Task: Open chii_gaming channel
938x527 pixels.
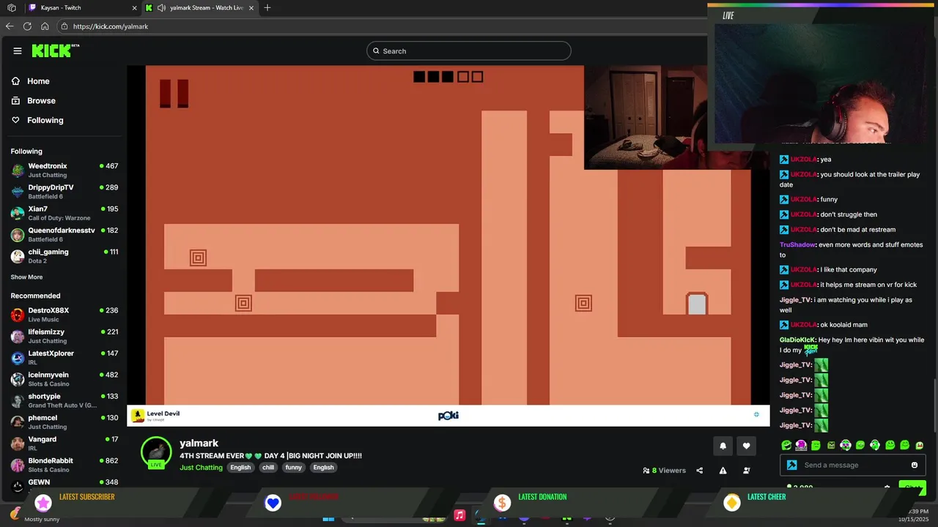Action: coord(64,256)
